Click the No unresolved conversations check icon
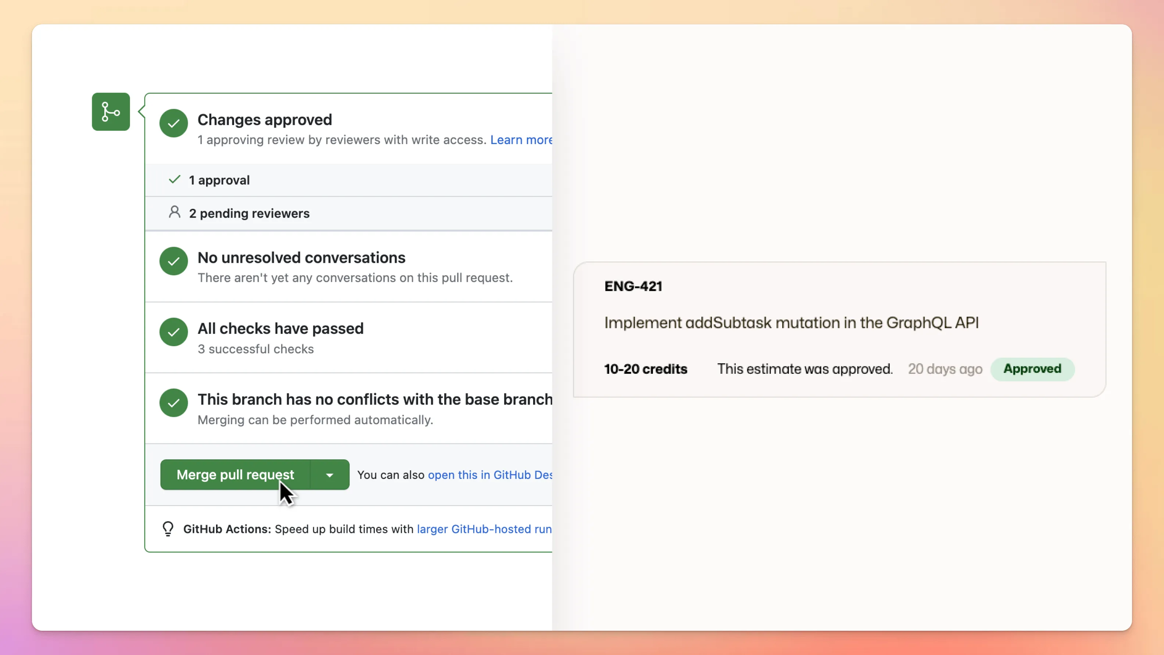 tap(173, 261)
